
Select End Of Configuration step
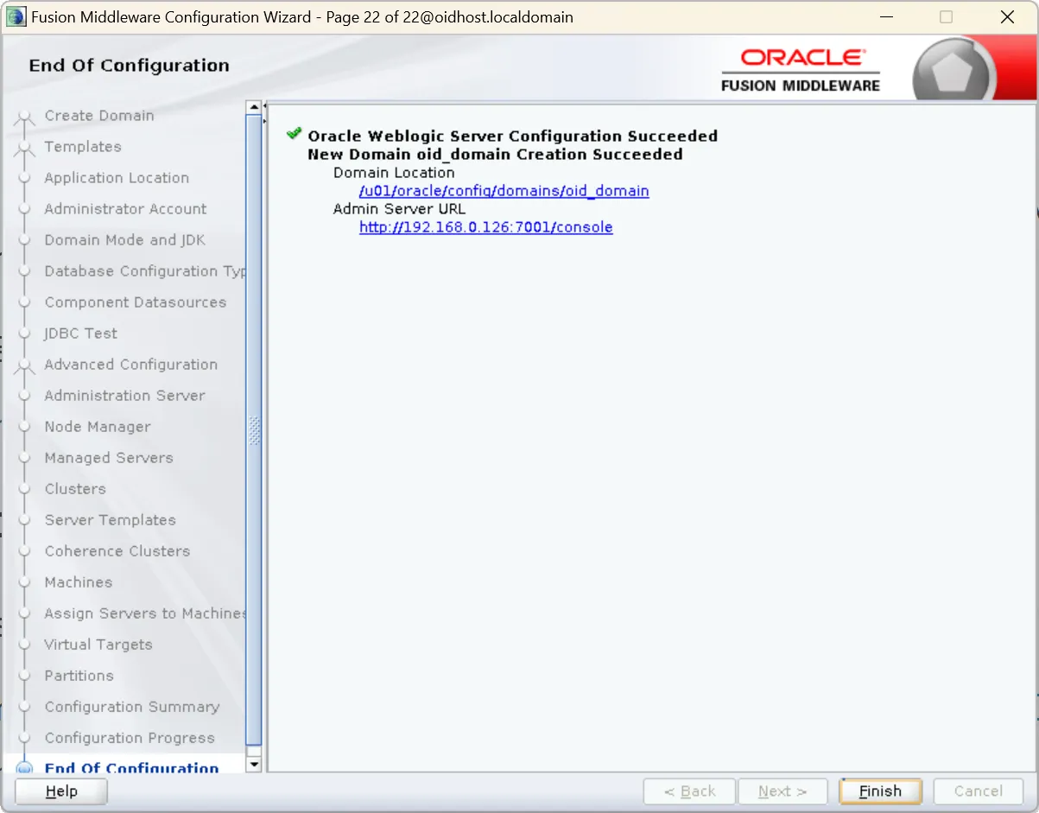pos(131,767)
